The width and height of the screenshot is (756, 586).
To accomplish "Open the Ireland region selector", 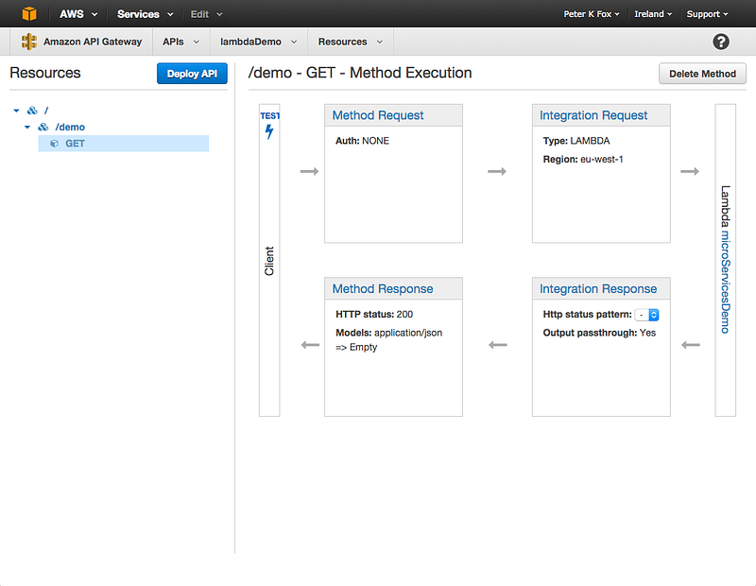I will (x=653, y=14).
